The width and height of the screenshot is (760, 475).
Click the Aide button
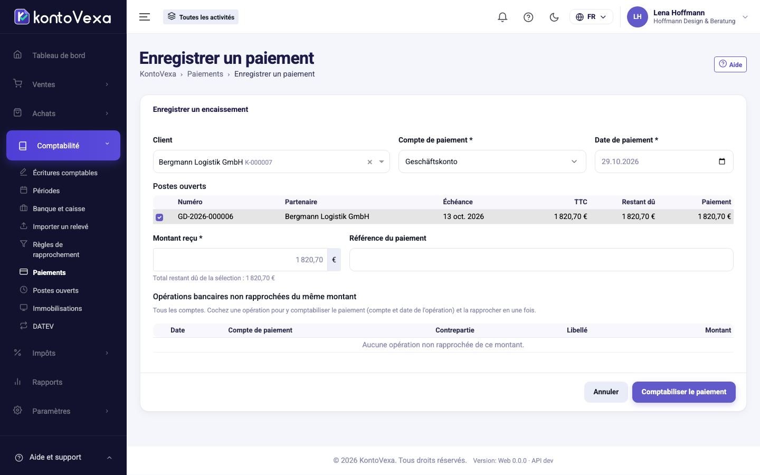730,64
